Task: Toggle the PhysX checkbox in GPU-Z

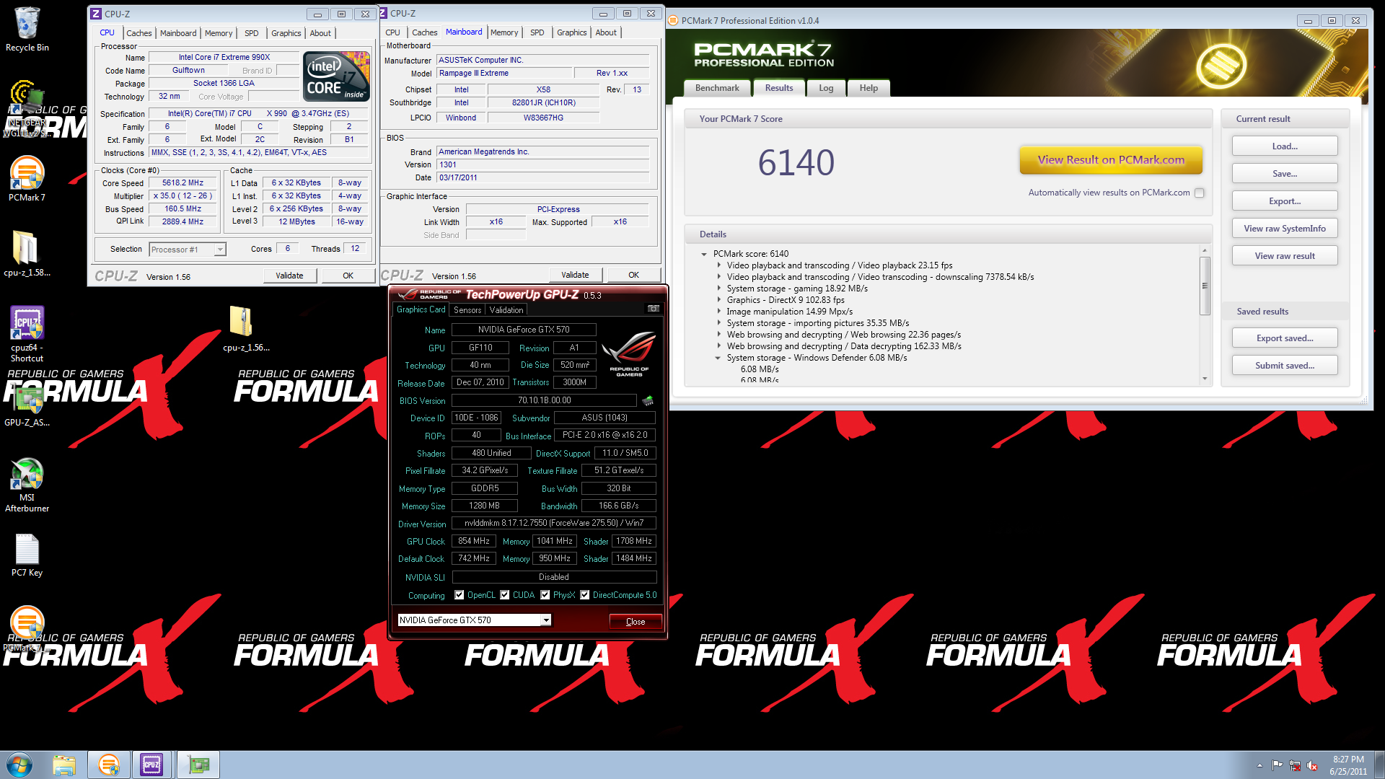Action: (545, 595)
